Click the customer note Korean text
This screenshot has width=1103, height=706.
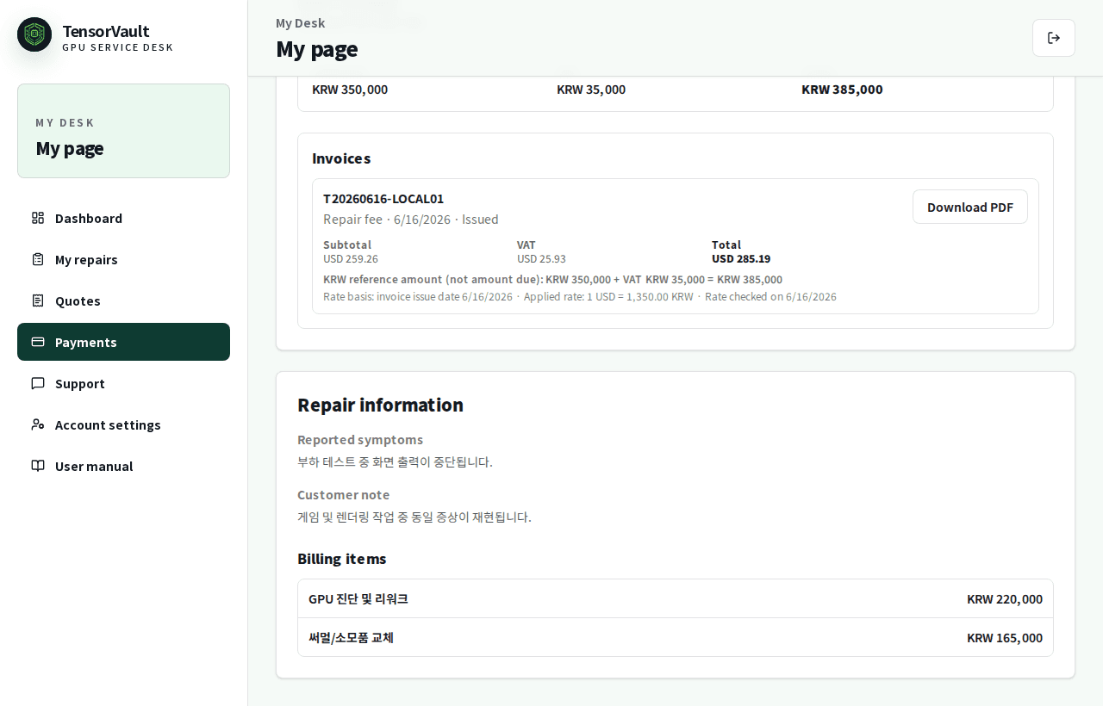tap(414, 517)
